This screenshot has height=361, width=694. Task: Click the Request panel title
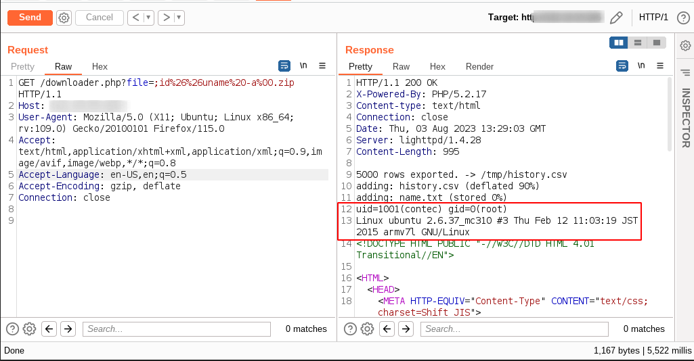(28, 50)
